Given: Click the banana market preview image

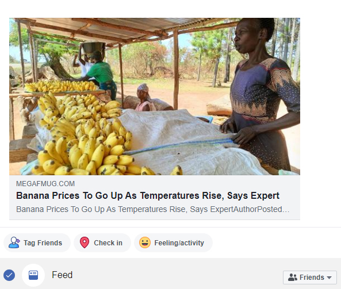Looking at the screenshot, I should [155, 97].
